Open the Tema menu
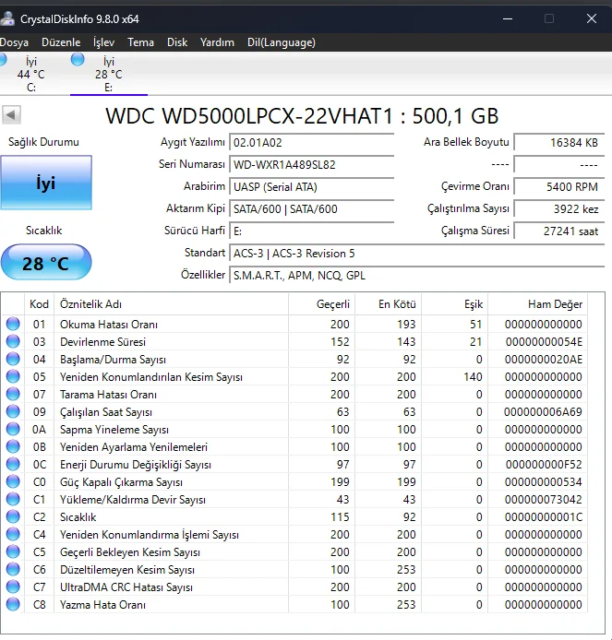The height and width of the screenshot is (640, 612). [x=140, y=42]
